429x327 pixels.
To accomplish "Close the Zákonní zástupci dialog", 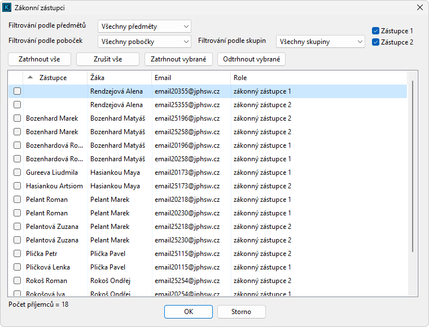I will [419, 7].
